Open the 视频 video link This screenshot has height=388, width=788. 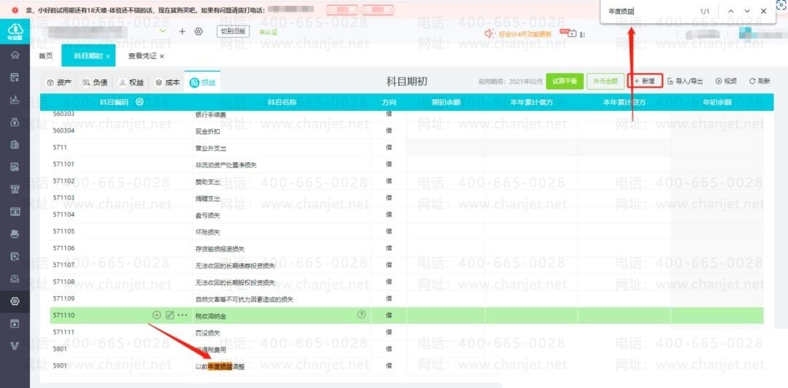coord(726,81)
